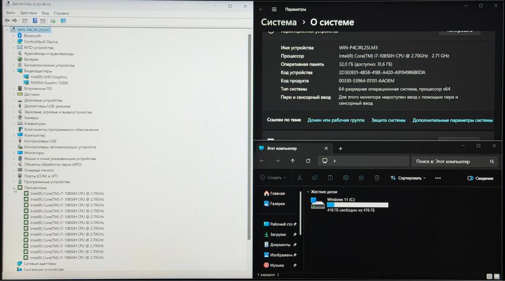Click the Paste clipboard icon in Explorer
Viewport: 505px width, 281px height.
coord(330,178)
